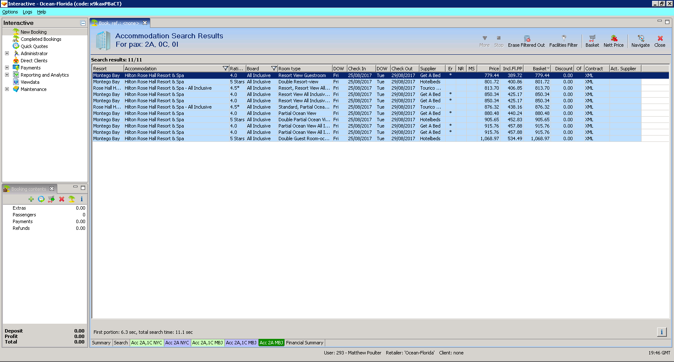Click green plus icon in Booking contents
Viewport: 674px width, 362px height.
[31, 199]
